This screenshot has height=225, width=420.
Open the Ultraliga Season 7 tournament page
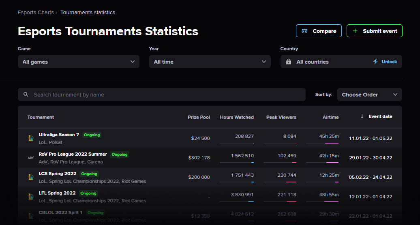coord(59,135)
